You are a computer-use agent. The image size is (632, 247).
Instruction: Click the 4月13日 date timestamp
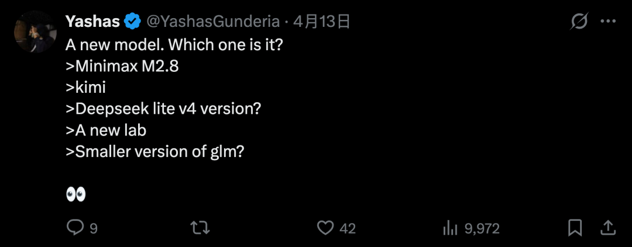click(321, 22)
